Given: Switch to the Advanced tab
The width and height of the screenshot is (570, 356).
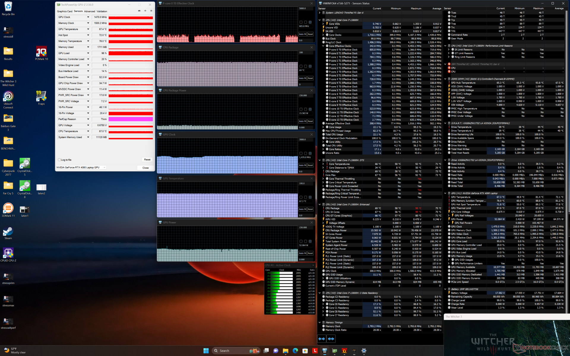Looking at the screenshot, I should [90, 11].
